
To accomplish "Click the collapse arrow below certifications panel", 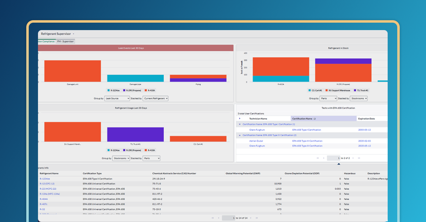I will (x=339, y=164).
